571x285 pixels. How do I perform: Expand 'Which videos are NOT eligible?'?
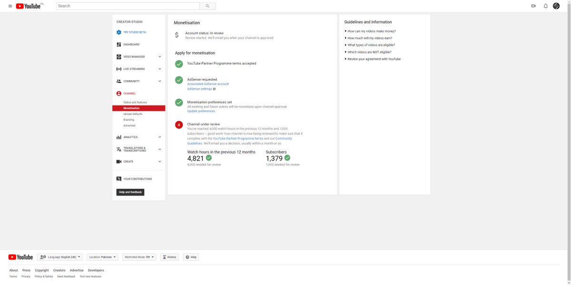[368, 52]
